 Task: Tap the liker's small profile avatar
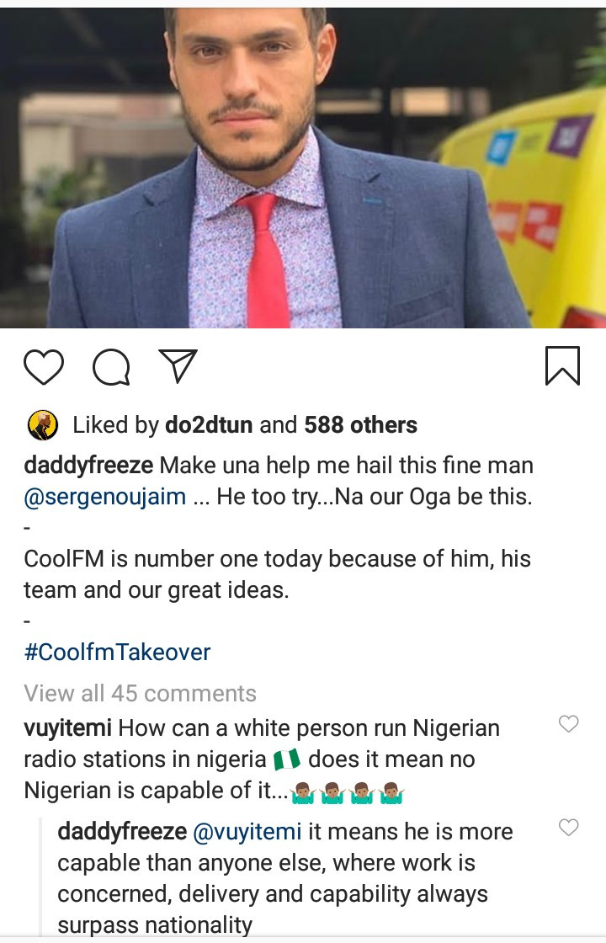click(43, 425)
